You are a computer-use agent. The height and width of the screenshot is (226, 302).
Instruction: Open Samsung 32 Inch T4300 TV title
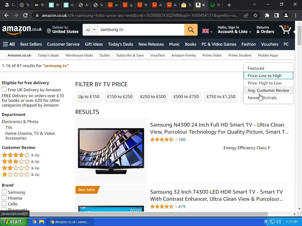coord(217,195)
